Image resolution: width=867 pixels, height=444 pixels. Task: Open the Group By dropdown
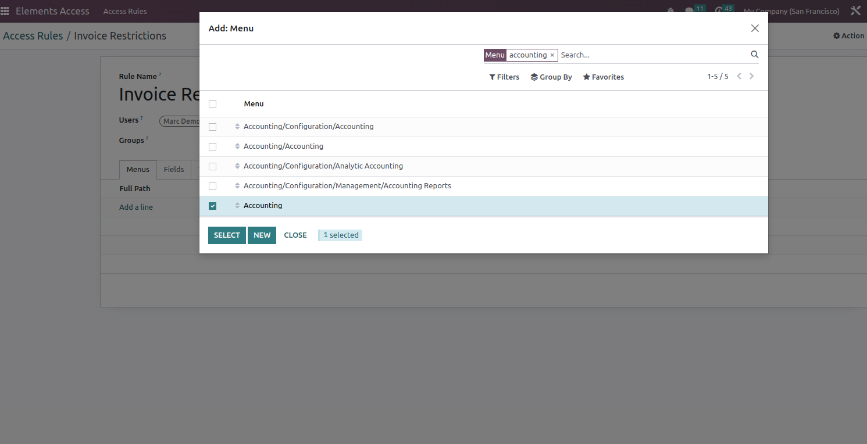point(551,76)
